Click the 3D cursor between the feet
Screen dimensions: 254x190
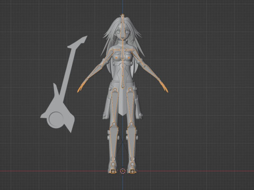[122, 171]
